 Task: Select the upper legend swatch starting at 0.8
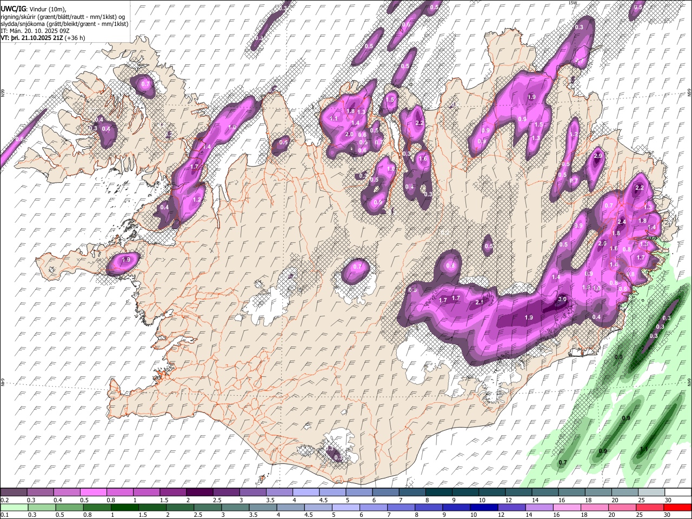119,492
